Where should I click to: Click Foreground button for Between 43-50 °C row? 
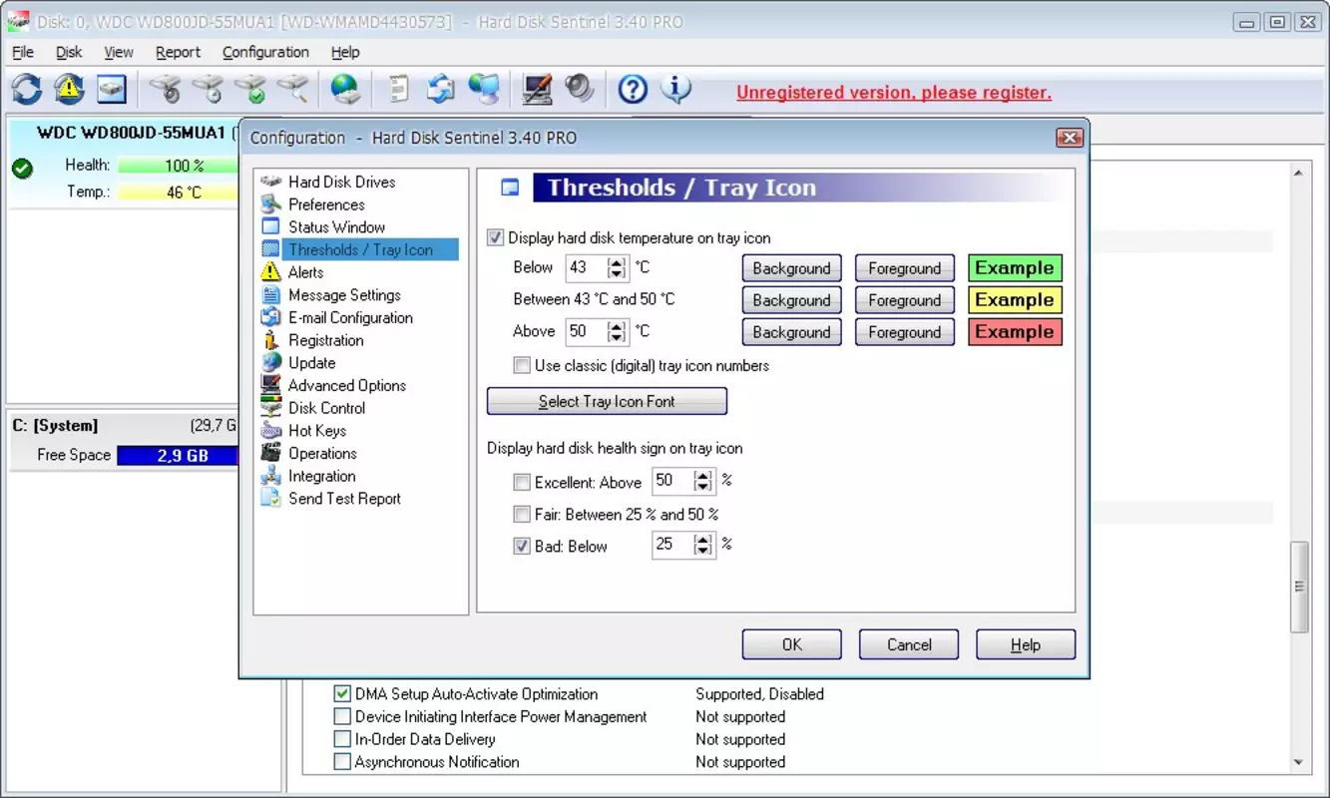pos(905,300)
